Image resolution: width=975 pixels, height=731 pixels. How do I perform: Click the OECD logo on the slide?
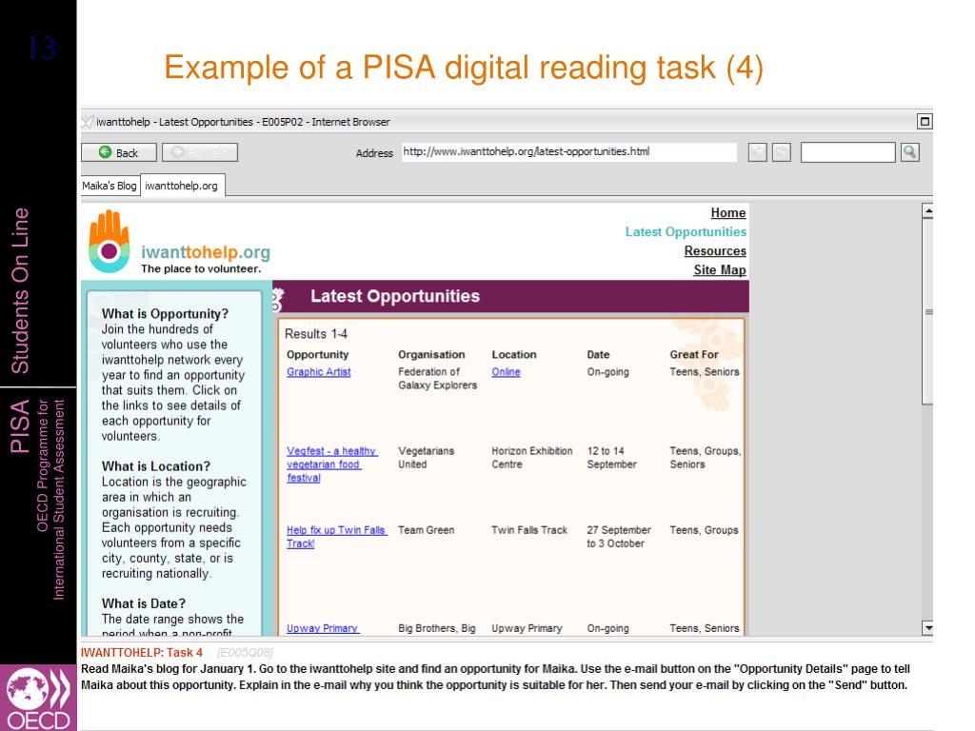click(x=38, y=698)
